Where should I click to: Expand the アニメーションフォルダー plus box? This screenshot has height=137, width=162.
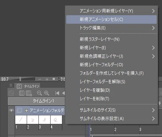(x=26, y=110)
